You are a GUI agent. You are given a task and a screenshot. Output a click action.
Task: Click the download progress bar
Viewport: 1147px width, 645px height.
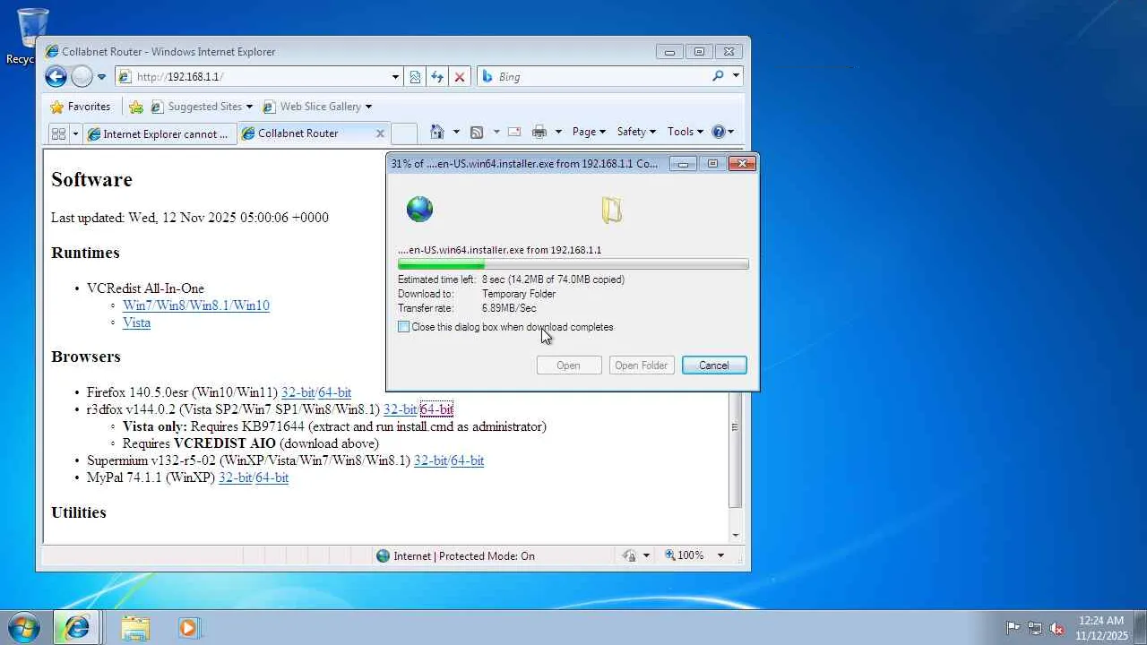(x=573, y=264)
